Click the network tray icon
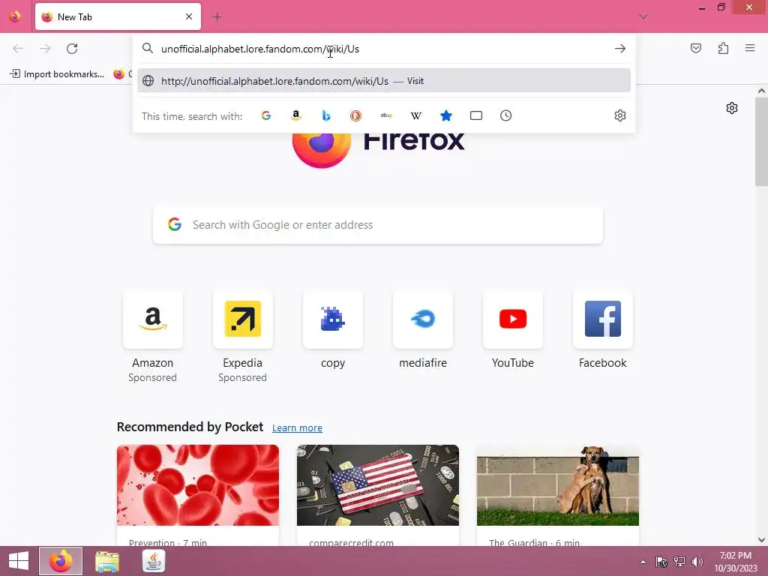This screenshot has width=768, height=576. coord(679,562)
